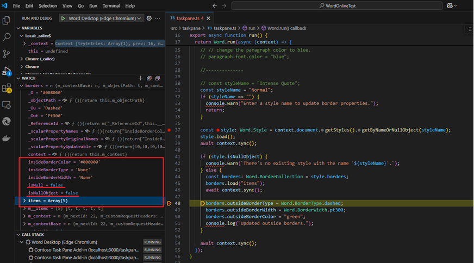Open the Terminal menu
Screen dimensions: 474x263
click(x=111, y=5)
